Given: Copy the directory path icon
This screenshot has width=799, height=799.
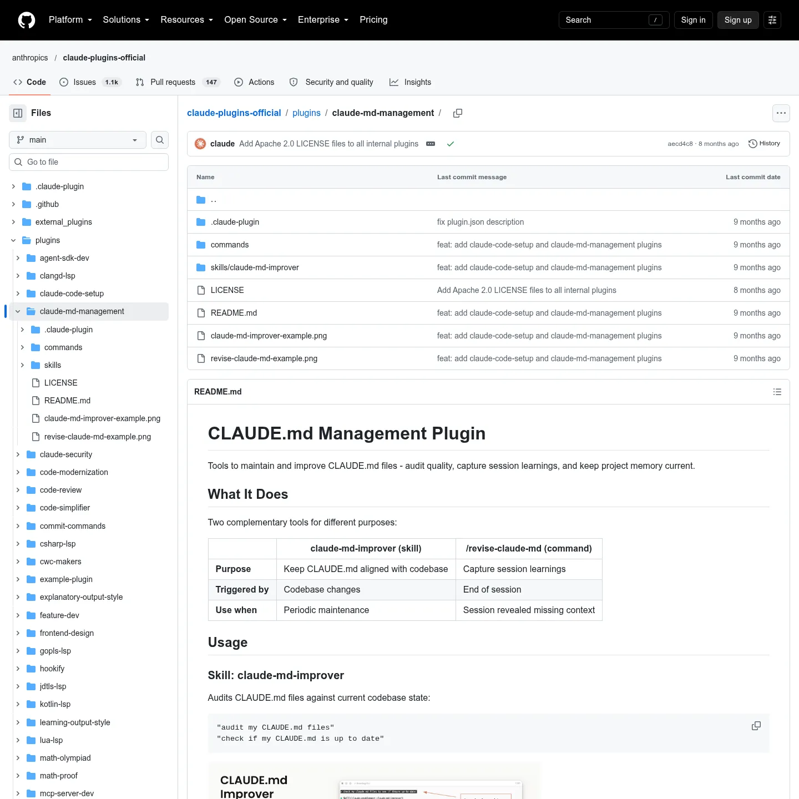Looking at the screenshot, I should pyautogui.click(x=458, y=113).
